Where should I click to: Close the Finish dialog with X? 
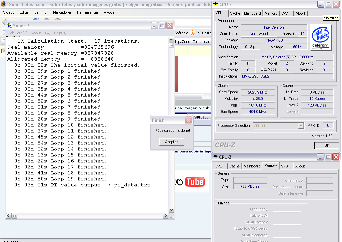188,120
